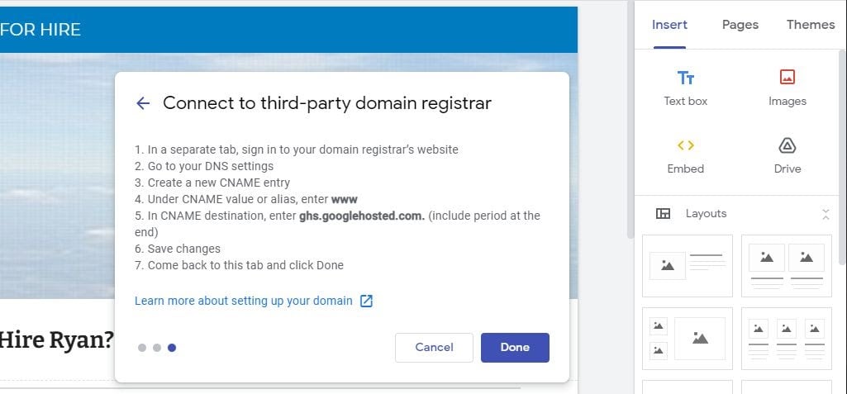Cancel the domain connection dialog
847x394 pixels.
(434, 348)
